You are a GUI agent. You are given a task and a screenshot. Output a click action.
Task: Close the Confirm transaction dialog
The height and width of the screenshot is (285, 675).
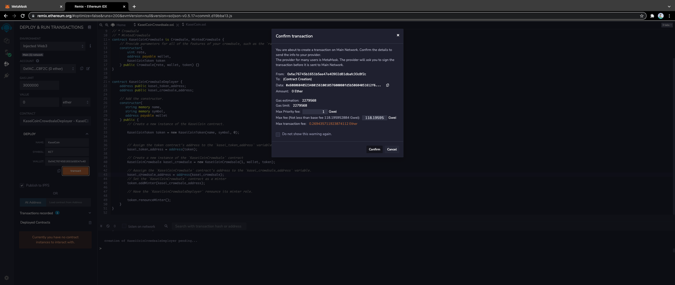pyautogui.click(x=398, y=35)
